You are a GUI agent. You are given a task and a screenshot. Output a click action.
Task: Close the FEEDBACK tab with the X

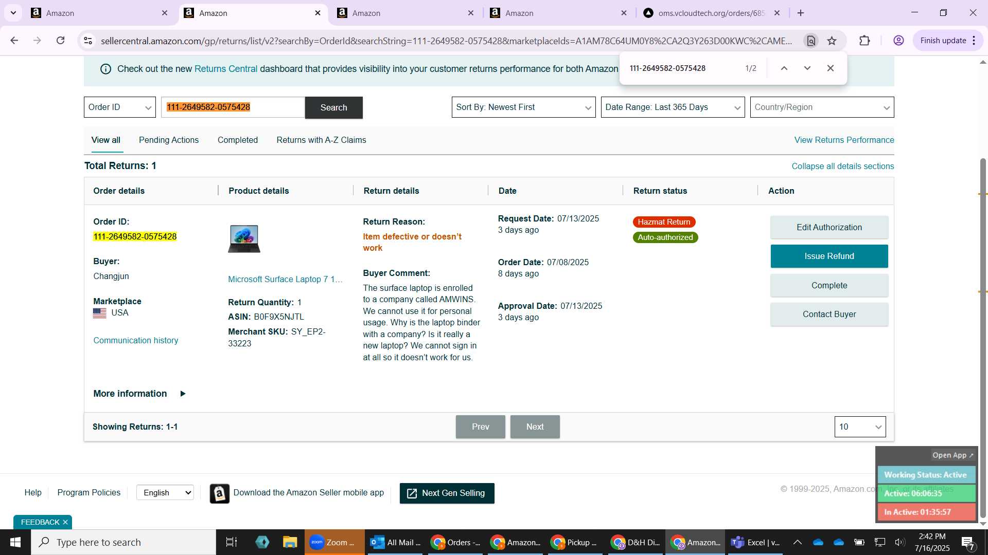coord(65,522)
